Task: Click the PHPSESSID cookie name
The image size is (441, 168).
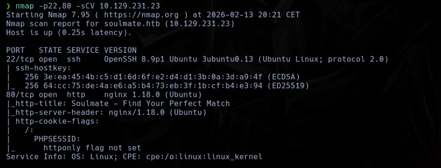Action: [x=57, y=139]
